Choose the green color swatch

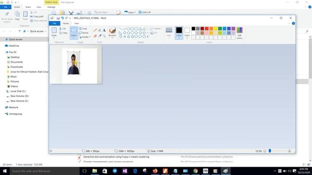click(x=220, y=29)
